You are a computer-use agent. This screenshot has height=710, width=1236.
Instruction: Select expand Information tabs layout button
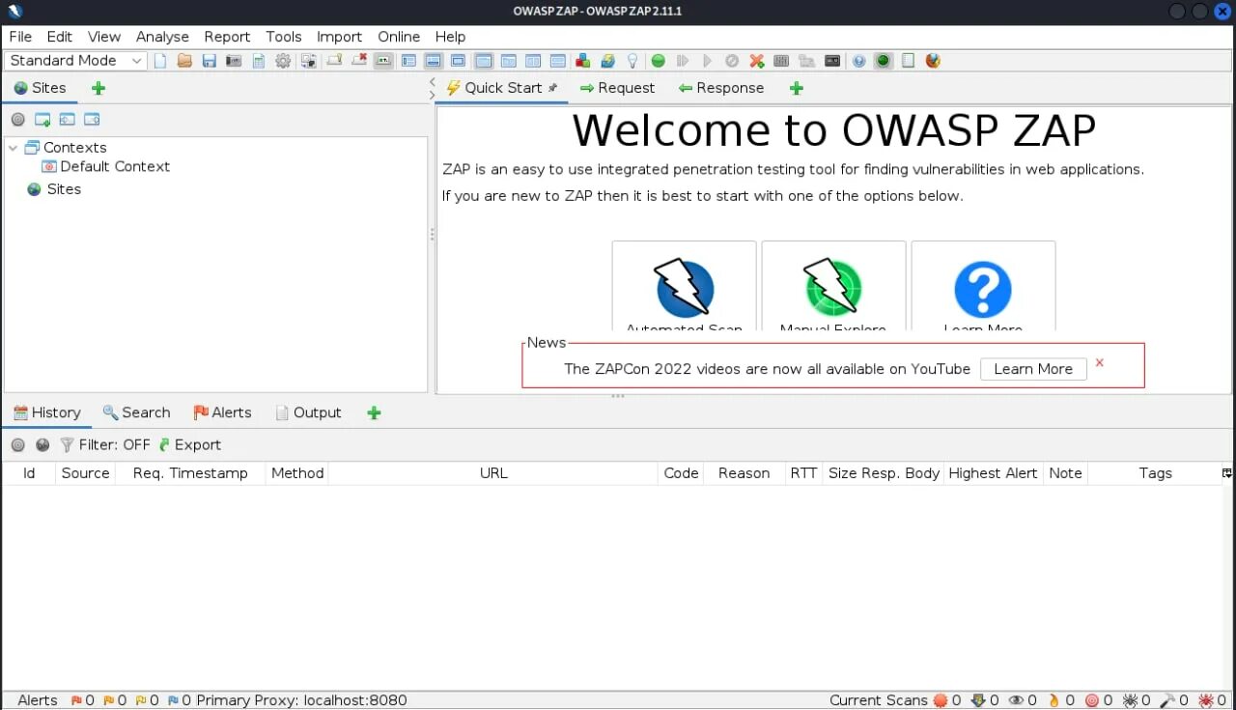click(x=434, y=61)
